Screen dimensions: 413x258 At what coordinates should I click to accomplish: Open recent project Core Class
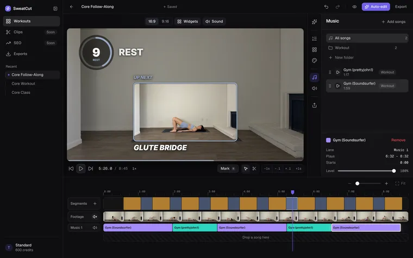tap(33, 93)
